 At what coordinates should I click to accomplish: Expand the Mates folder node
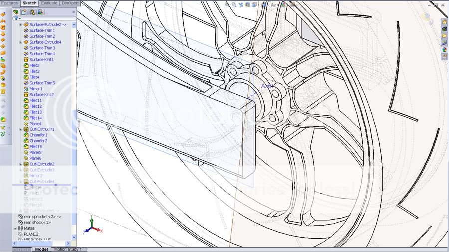coord(15,228)
